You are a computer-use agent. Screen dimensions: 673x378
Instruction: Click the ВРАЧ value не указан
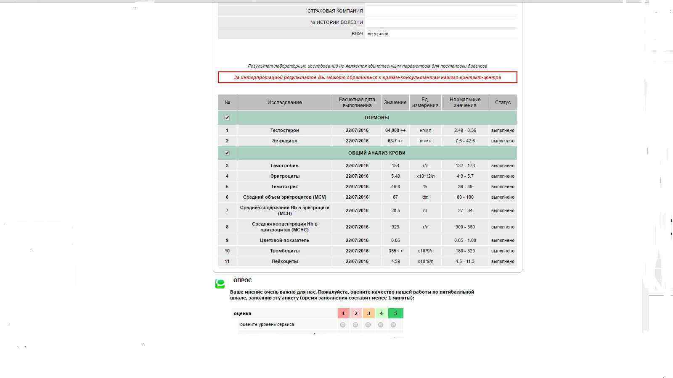(x=378, y=34)
